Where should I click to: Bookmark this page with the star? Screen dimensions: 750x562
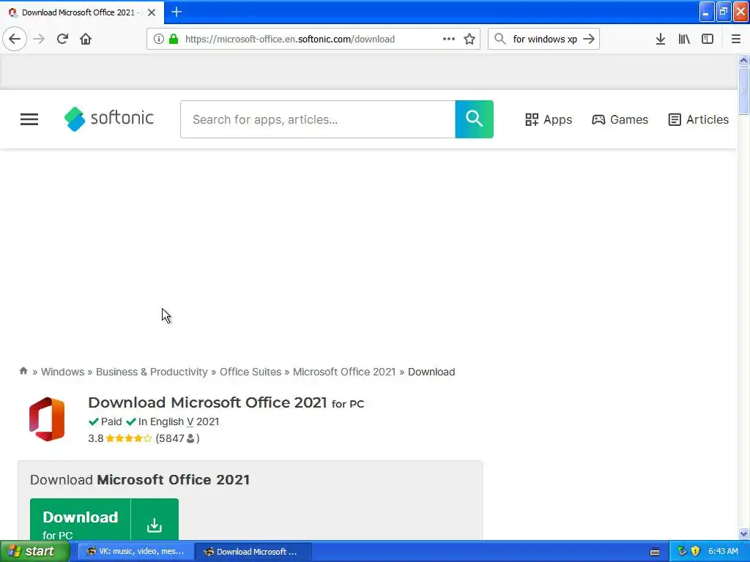click(469, 39)
